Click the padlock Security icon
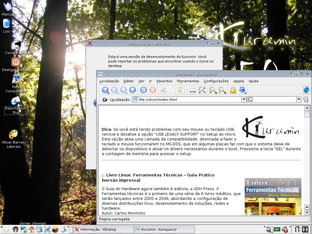 pos(233,90)
